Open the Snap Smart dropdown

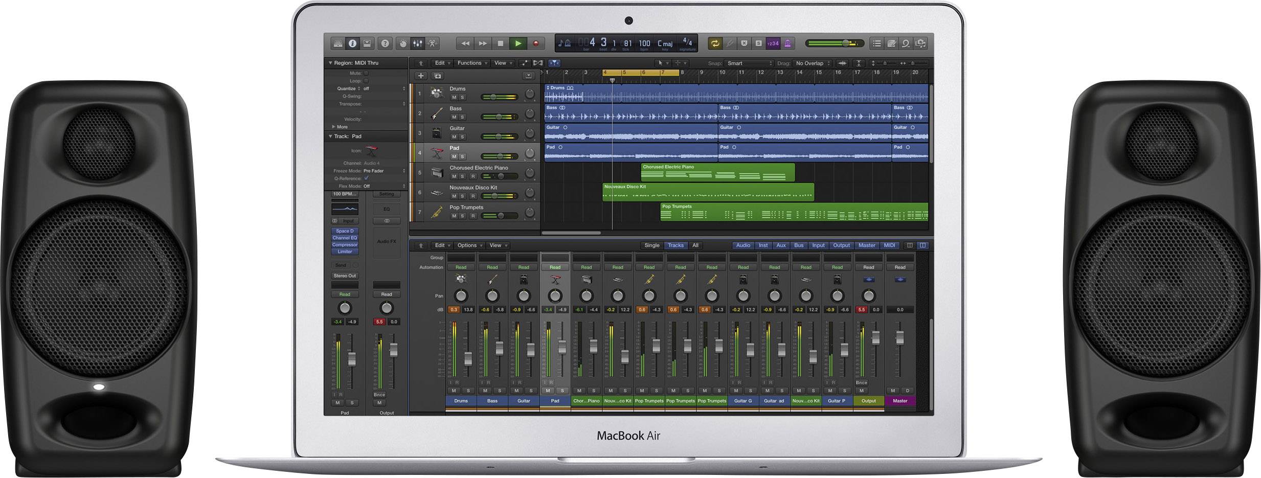point(749,63)
